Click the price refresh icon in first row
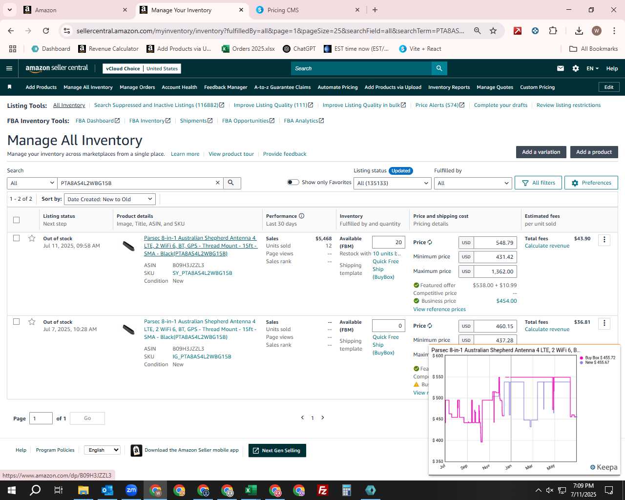The height and width of the screenshot is (500, 625). [x=430, y=242]
